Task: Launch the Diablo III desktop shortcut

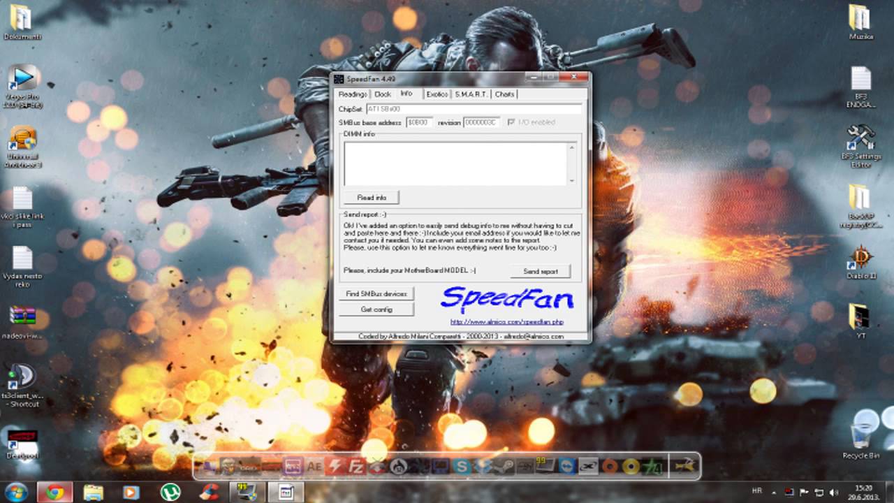Action: click(x=860, y=263)
